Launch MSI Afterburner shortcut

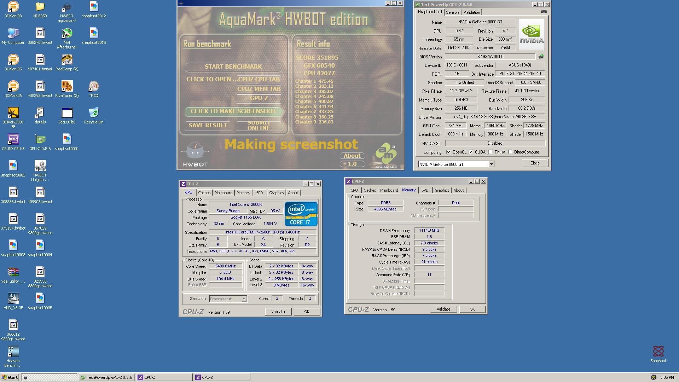click(67, 38)
